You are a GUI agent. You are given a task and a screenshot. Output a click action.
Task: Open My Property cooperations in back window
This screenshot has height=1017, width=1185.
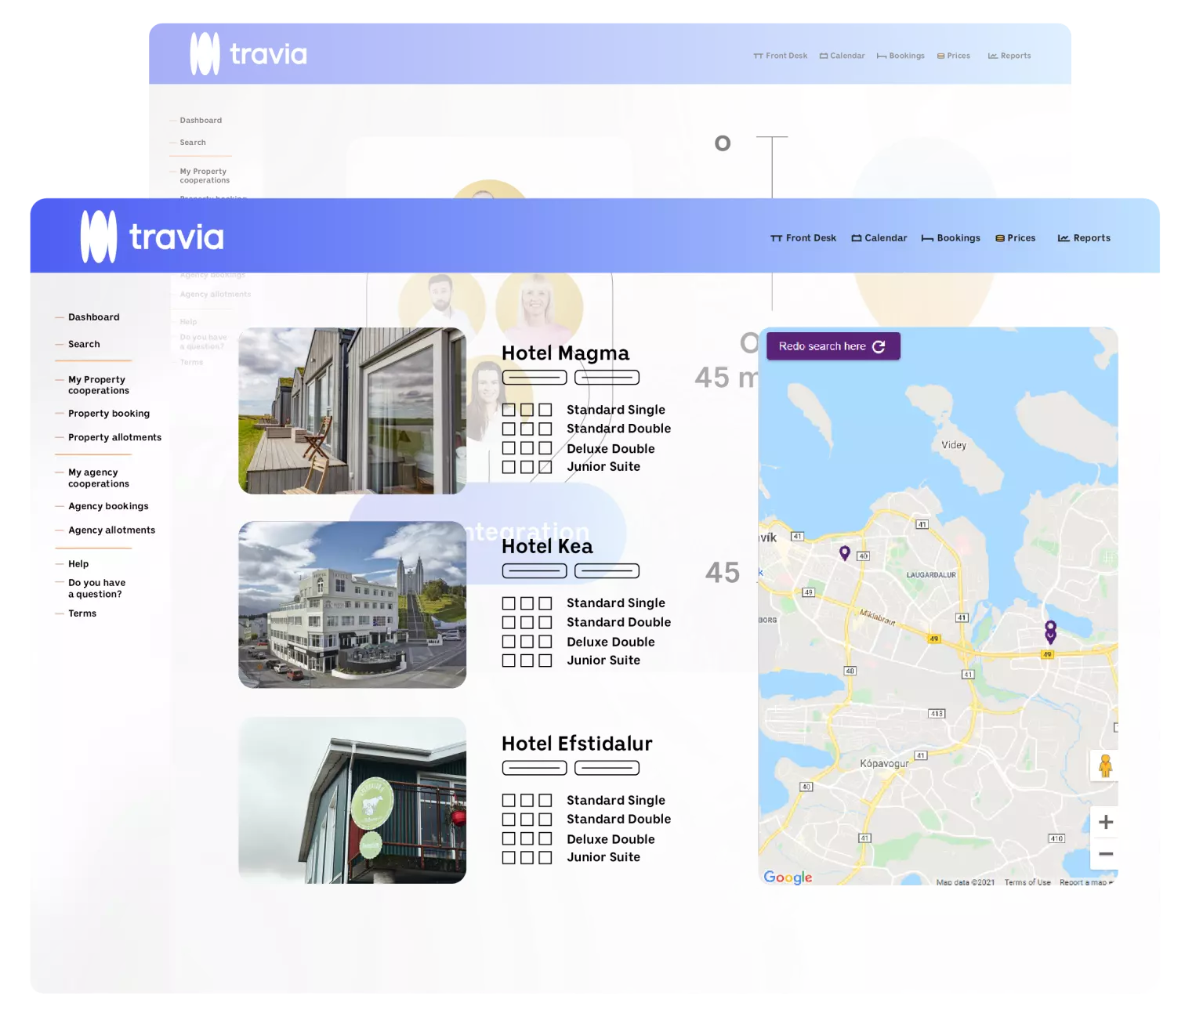pyautogui.click(x=205, y=176)
